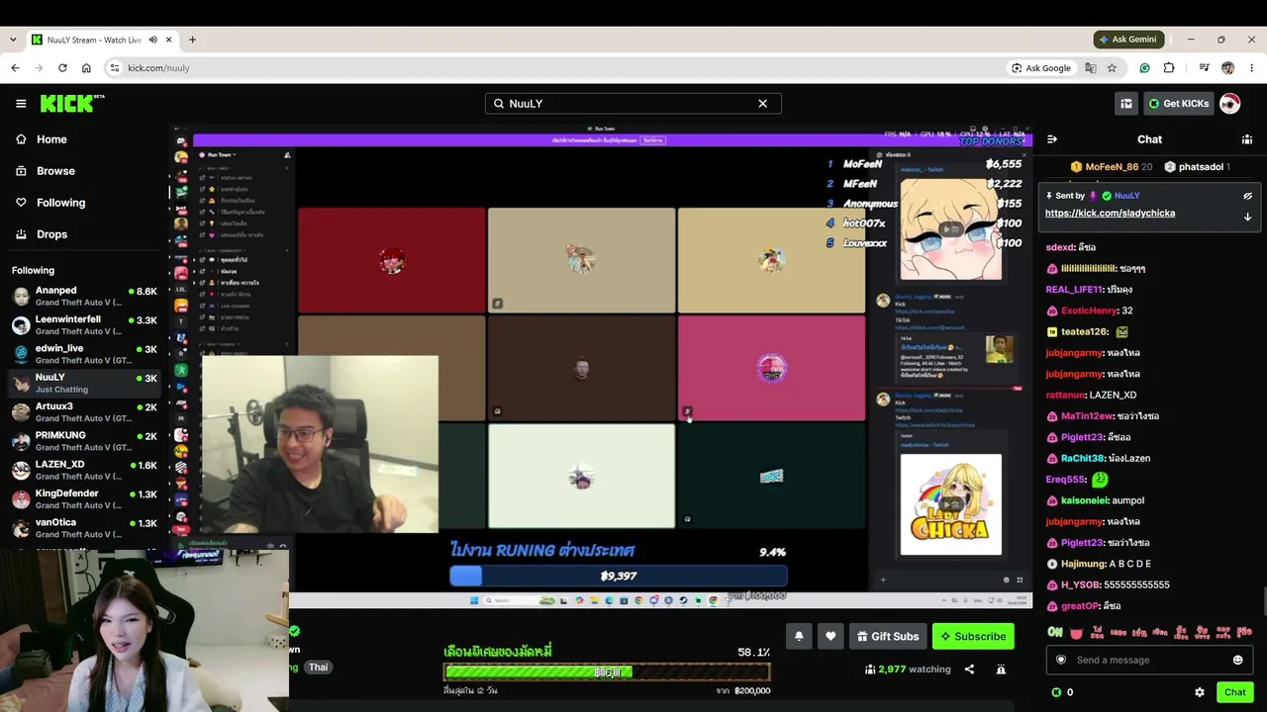Reload the page

62,68
